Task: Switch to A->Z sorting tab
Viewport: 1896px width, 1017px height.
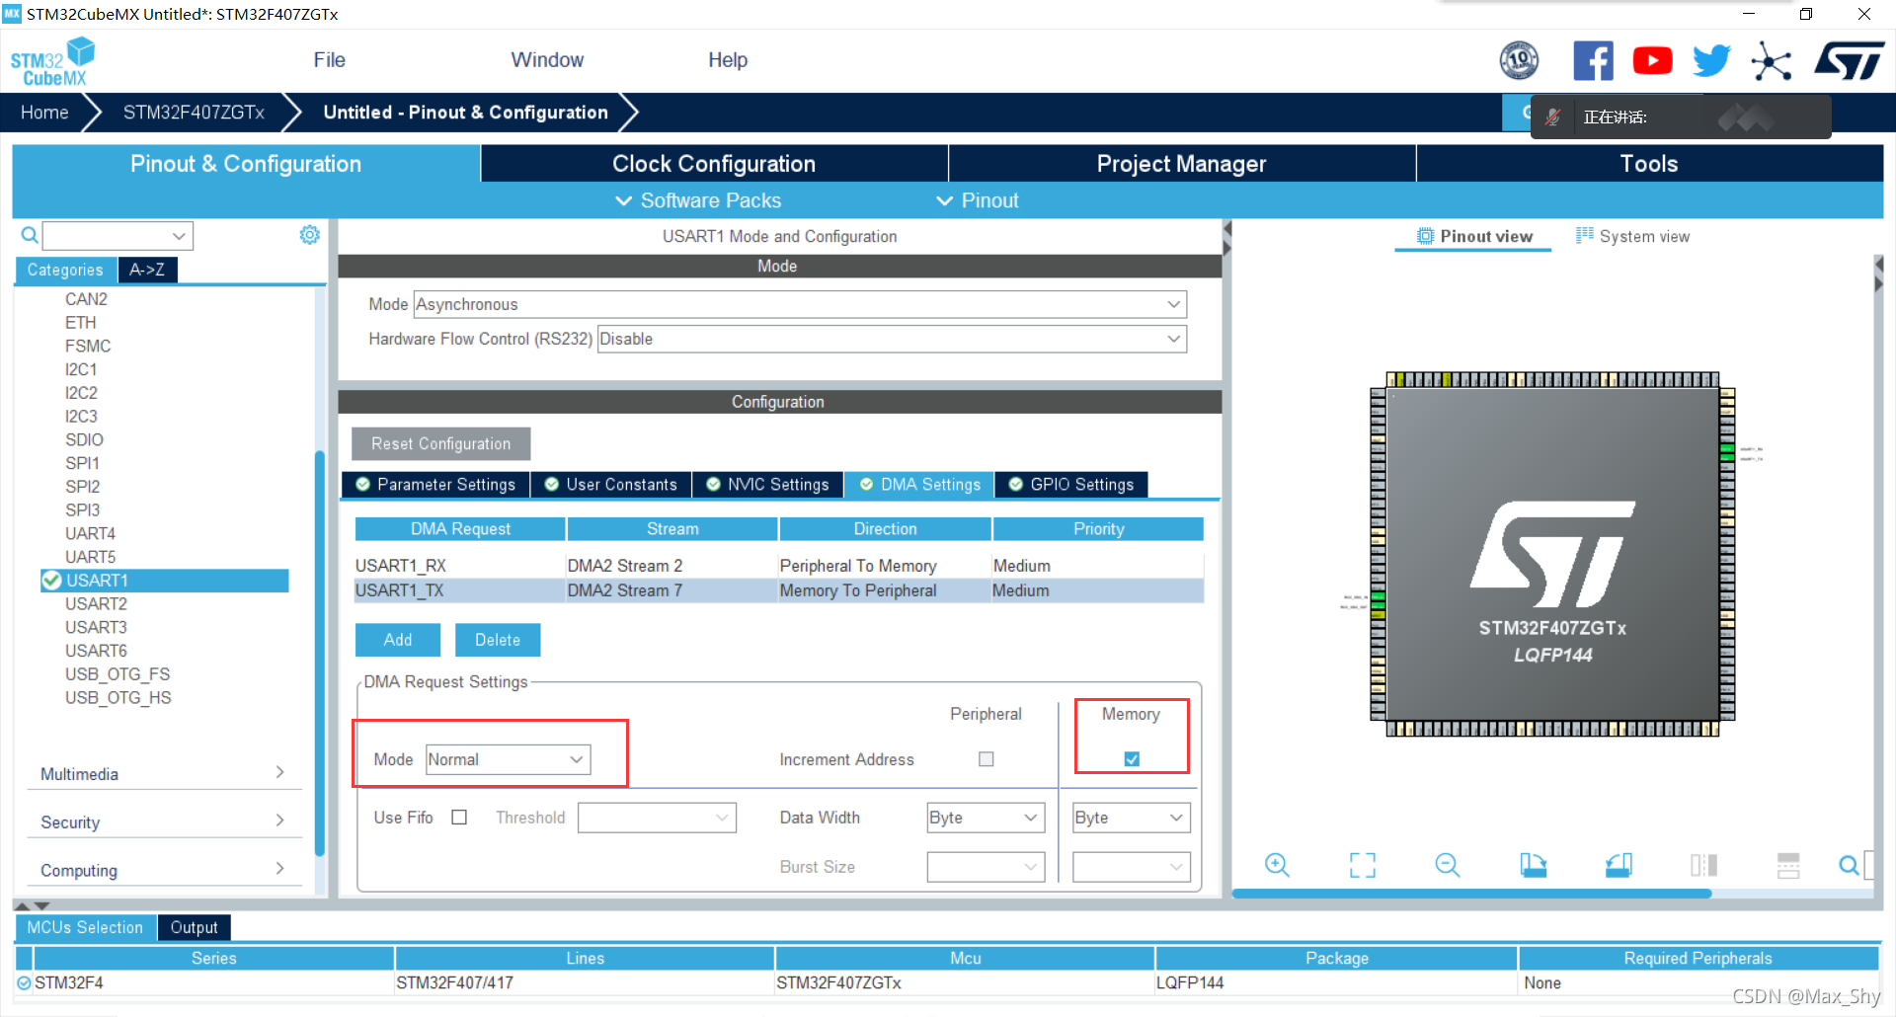Action: coord(147,270)
